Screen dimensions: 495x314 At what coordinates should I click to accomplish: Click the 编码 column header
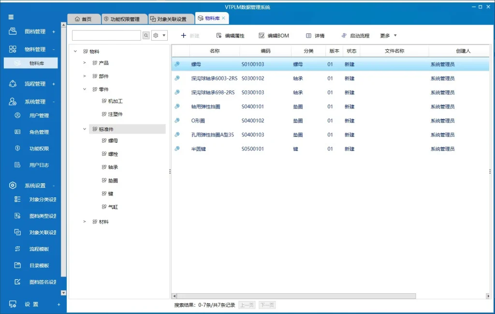click(x=265, y=51)
